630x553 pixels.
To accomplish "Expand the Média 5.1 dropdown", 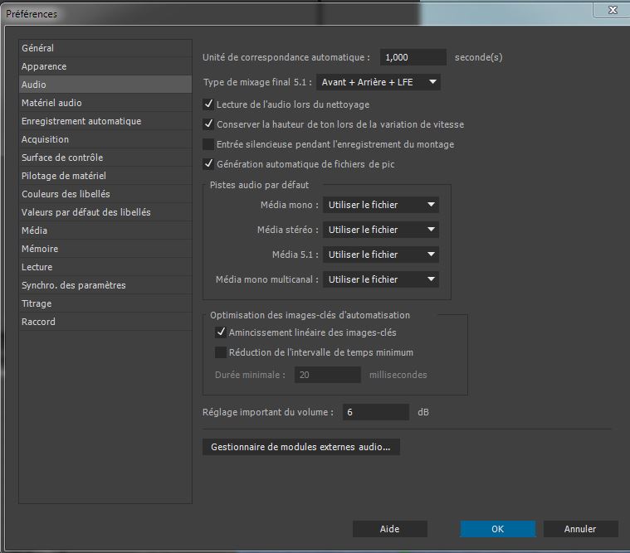I will click(381, 255).
